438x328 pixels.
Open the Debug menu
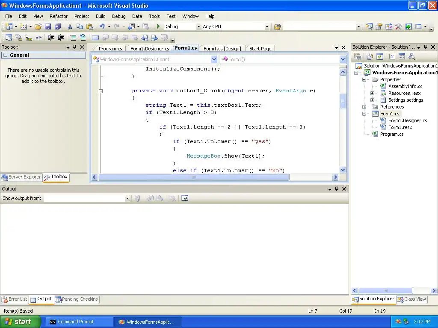(119, 16)
